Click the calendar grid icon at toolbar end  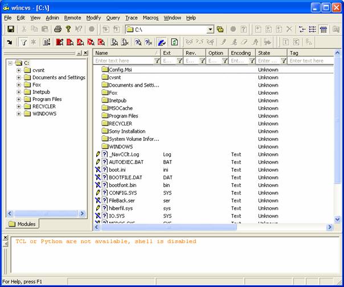(323, 29)
